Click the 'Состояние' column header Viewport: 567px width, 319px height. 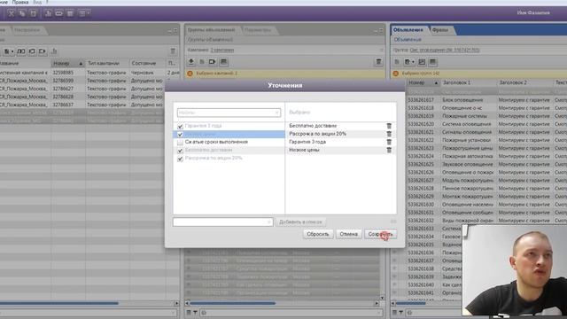click(x=148, y=63)
